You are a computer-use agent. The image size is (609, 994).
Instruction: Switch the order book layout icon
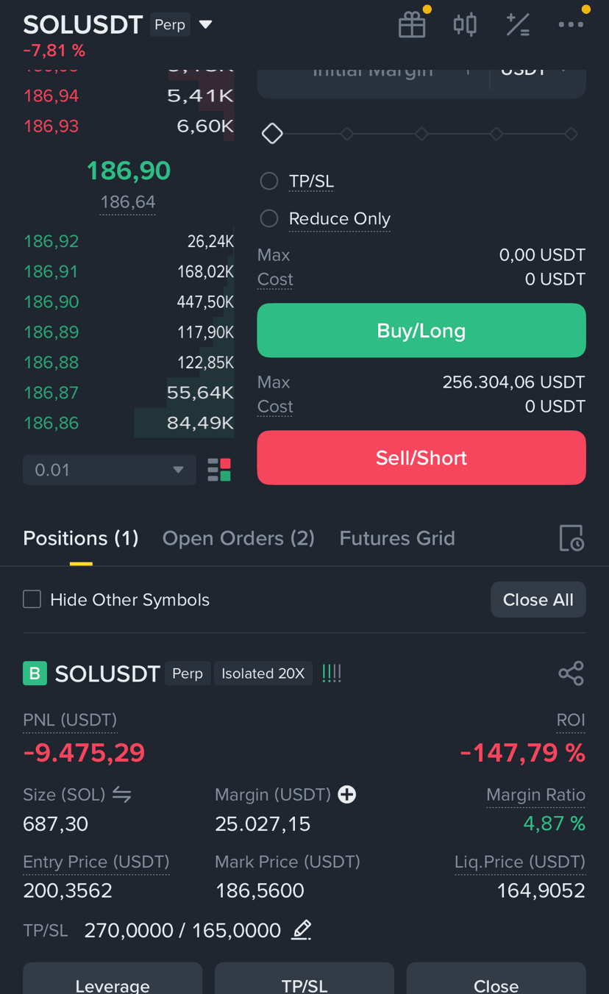click(x=219, y=470)
